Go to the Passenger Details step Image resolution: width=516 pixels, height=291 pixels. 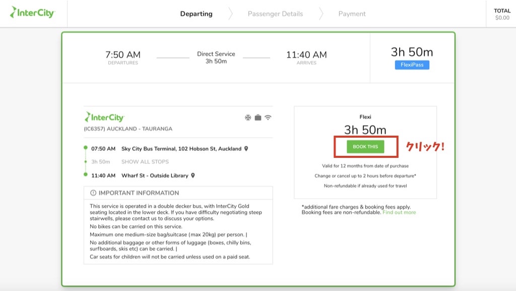click(x=275, y=14)
